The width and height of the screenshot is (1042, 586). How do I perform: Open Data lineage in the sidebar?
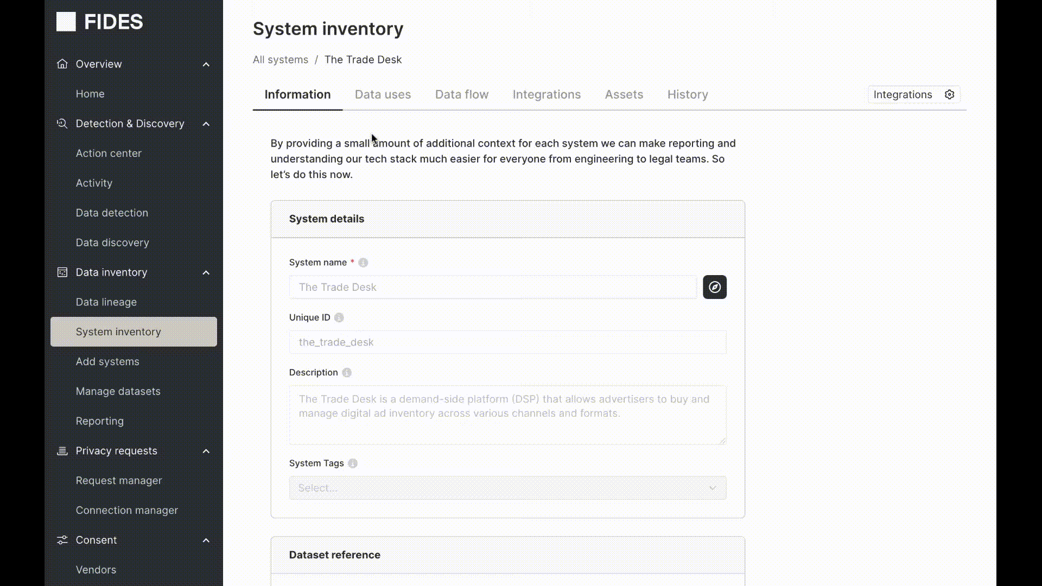pos(106,302)
